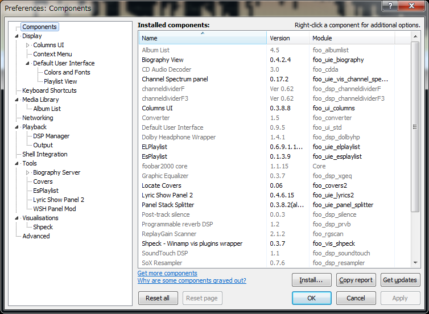
Task: Select Shpeck under Visualisations
Action: pyautogui.click(x=43, y=227)
